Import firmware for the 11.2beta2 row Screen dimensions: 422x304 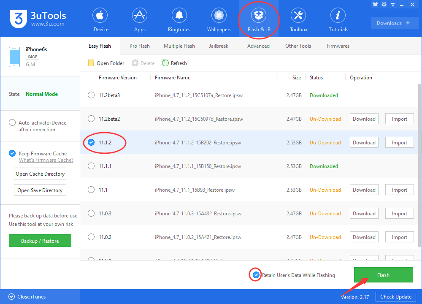pyautogui.click(x=399, y=119)
